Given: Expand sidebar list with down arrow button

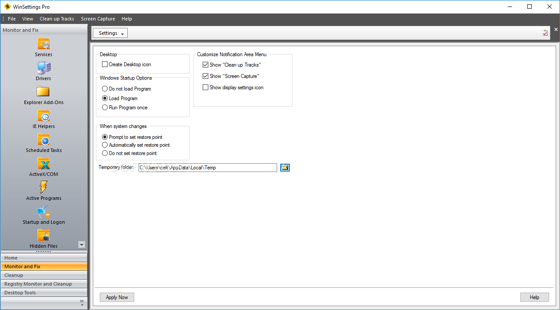Looking at the screenshot, I should [x=81, y=245].
